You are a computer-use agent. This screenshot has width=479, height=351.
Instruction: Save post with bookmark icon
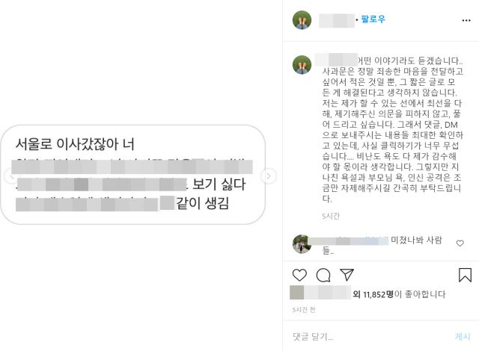pyautogui.click(x=465, y=275)
